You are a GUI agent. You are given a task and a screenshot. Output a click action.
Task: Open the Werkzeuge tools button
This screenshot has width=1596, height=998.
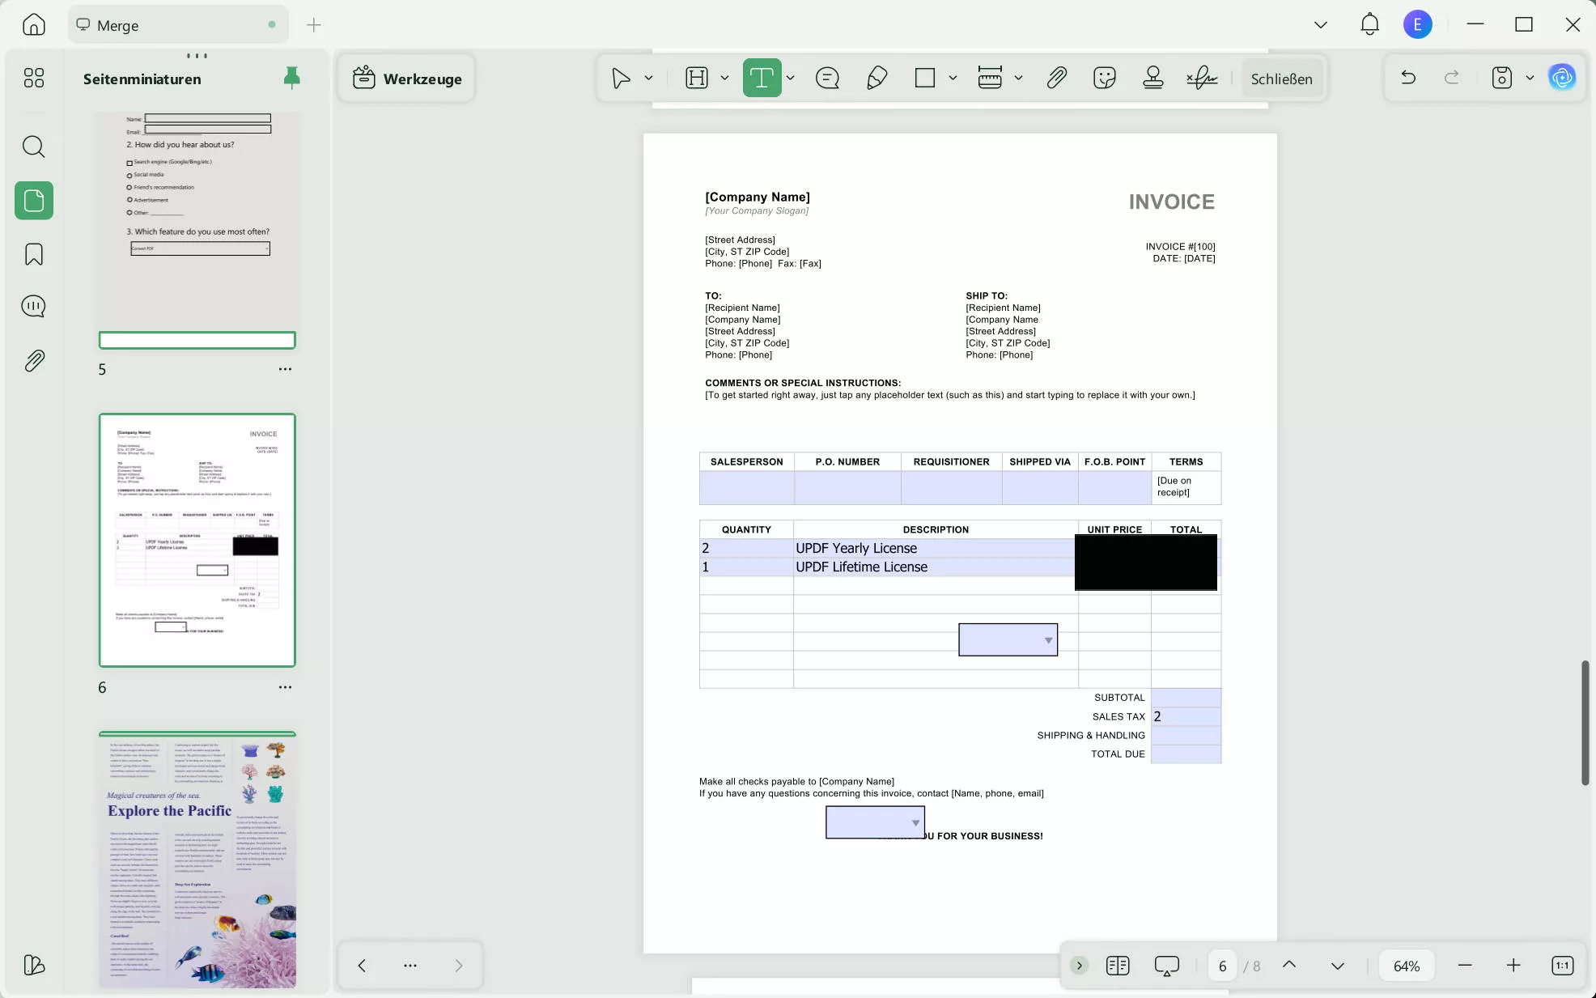click(407, 79)
